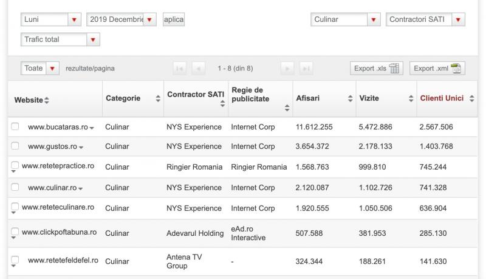Sort by Afisari column arrows

click(351, 98)
